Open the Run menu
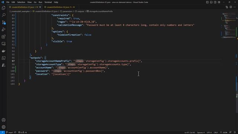The width and height of the screenshot is (238, 134). pyautogui.click(x=40, y=2)
